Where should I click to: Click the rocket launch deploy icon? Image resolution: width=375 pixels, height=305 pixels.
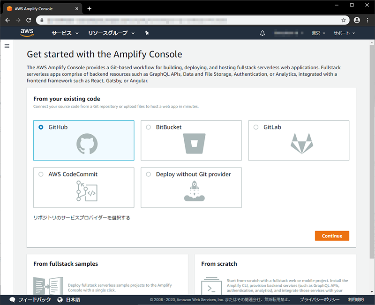point(194,191)
